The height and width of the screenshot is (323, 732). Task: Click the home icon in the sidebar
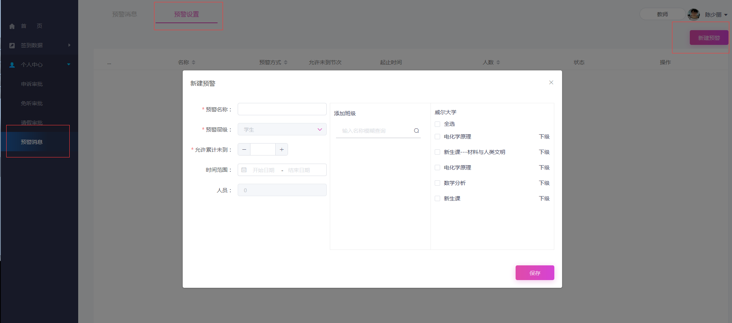pyautogui.click(x=12, y=26)
